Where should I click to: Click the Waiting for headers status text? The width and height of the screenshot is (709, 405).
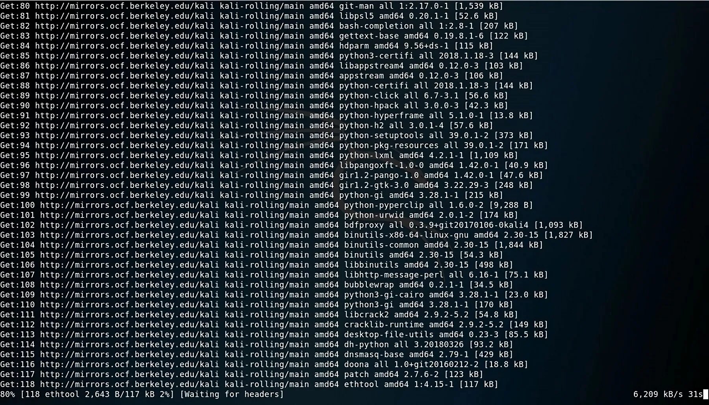click(x=232, y=394)
